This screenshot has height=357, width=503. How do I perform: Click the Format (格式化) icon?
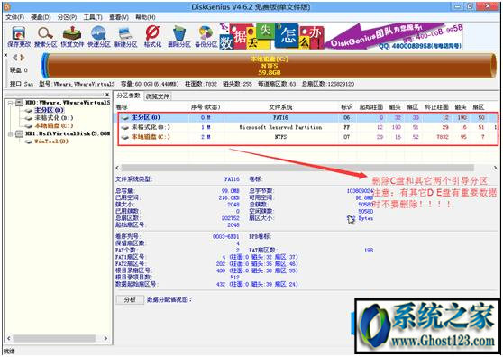[152, 37]
